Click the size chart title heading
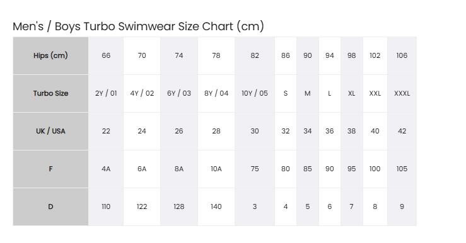This screenshot has height=243, width=466. click(138, 26)
